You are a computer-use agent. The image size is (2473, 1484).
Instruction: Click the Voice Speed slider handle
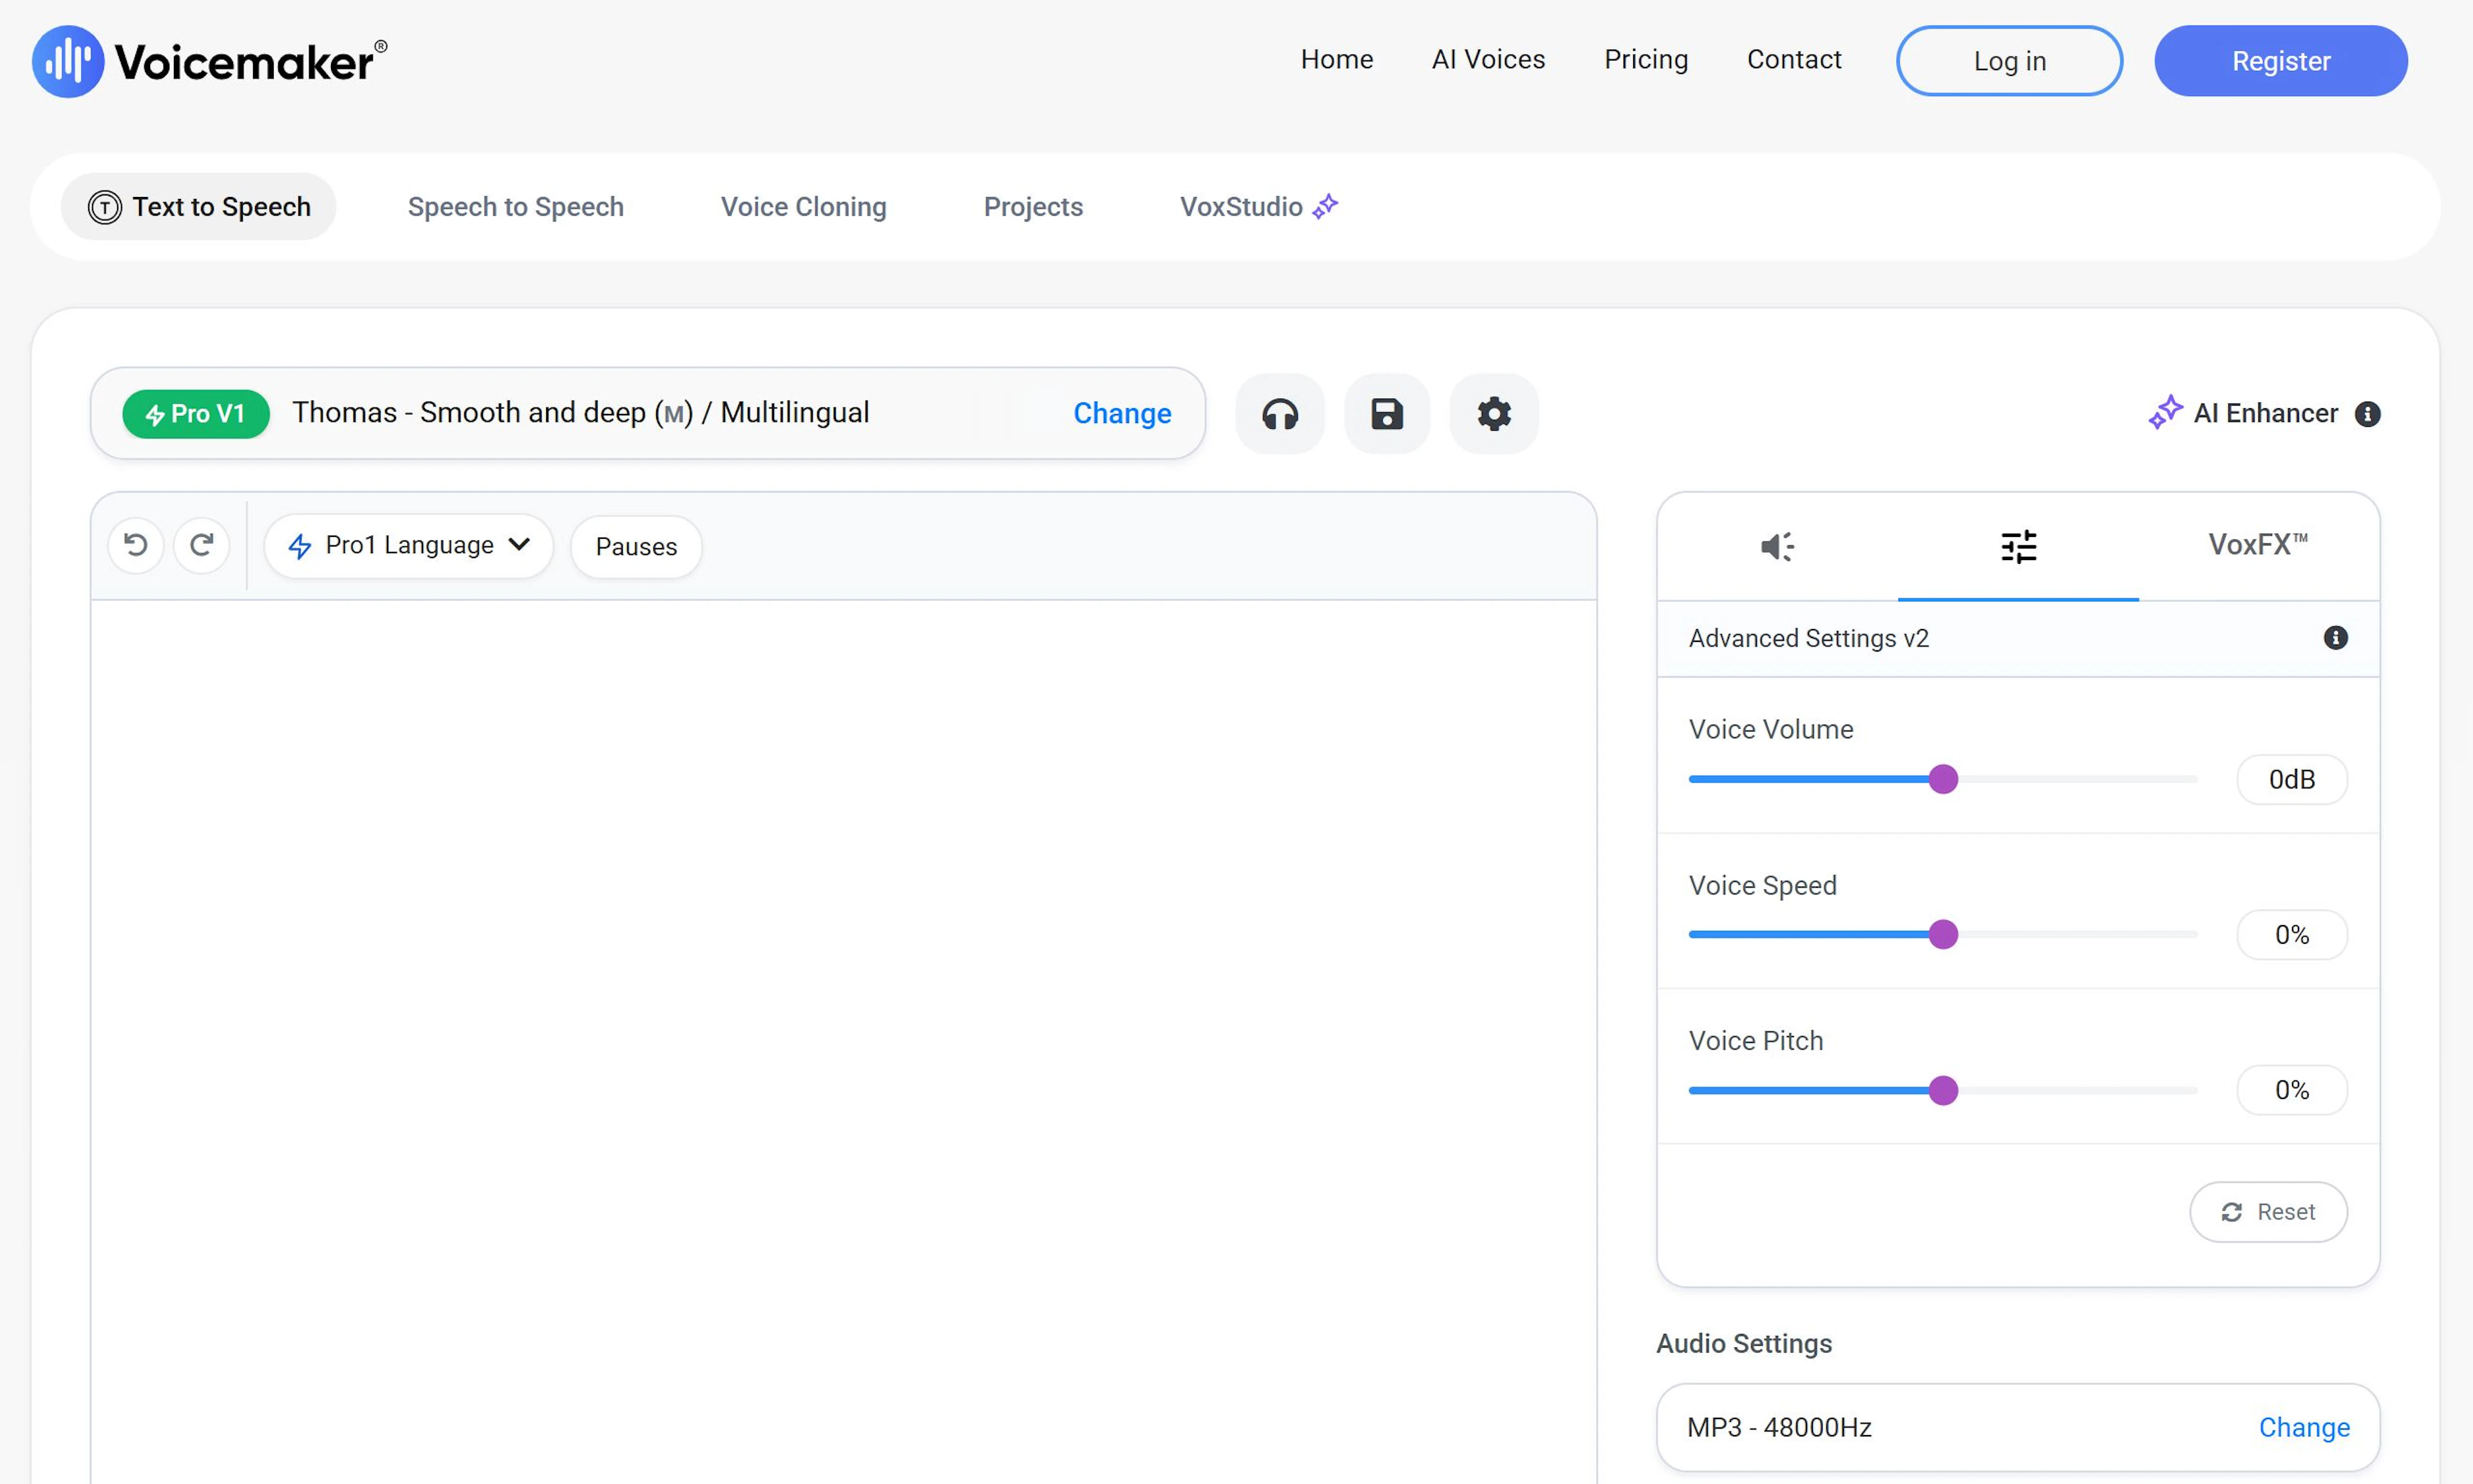1942,934
